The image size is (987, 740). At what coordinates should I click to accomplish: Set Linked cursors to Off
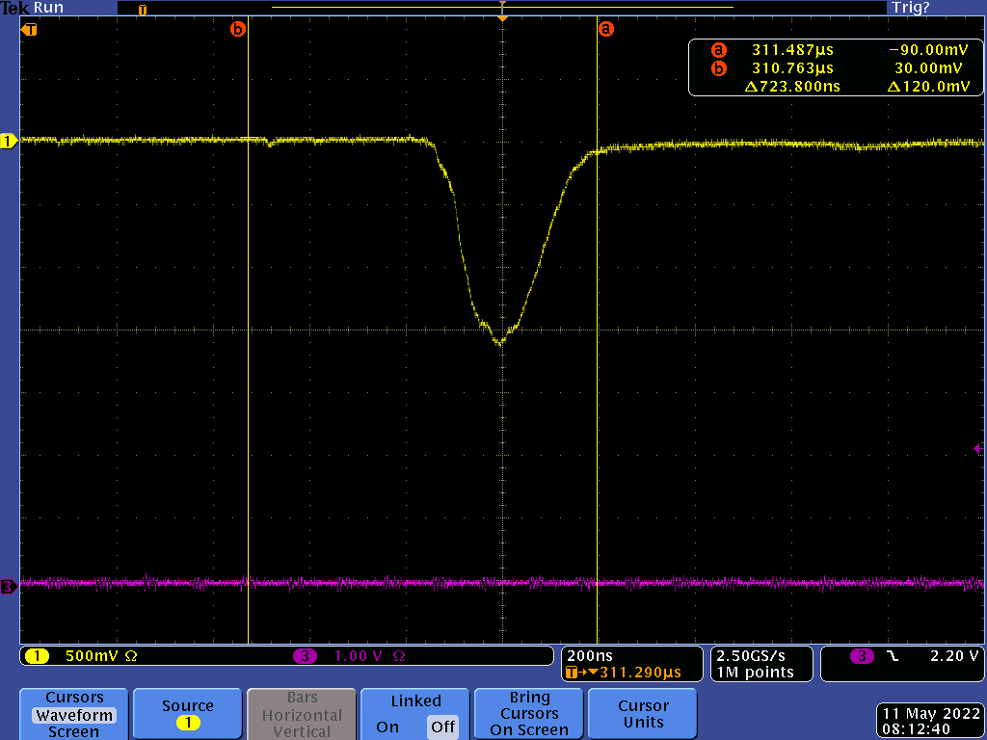[442, 727]
